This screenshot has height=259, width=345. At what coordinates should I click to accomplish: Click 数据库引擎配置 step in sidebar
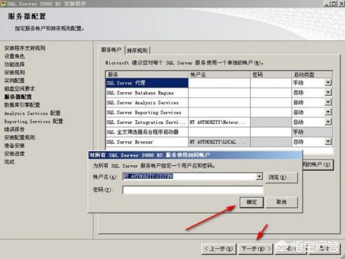coord(22,105)
